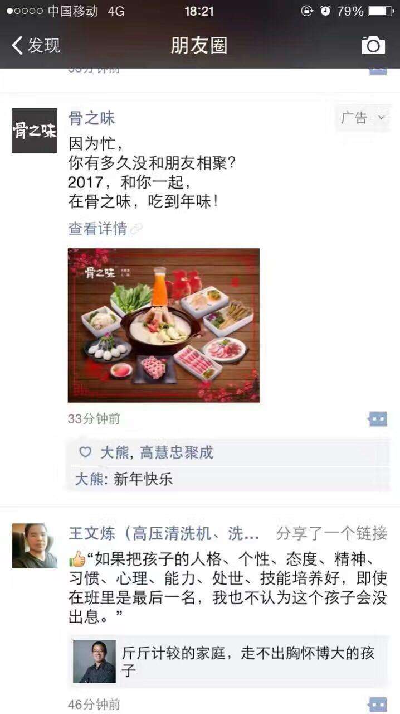Tap the 朋友圈 title bar
This screenshot has height=714, width=400.
(x=199, y=45)
